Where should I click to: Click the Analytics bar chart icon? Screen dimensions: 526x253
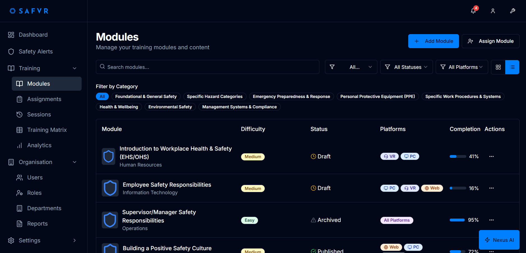click(x=19, y=145)
